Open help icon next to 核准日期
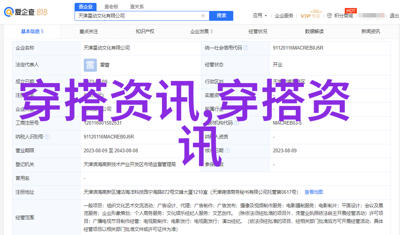 [227, 150]
